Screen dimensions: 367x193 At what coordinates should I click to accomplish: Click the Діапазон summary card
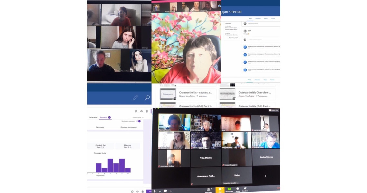(x=127, y=146)
